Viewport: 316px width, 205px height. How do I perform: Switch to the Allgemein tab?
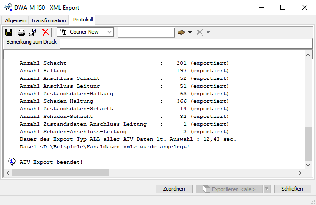[16, 20]
